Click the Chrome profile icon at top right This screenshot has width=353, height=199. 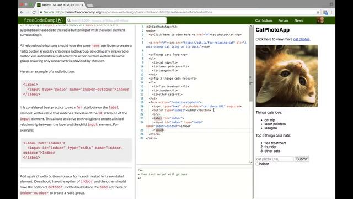click(x=331, y=4)
